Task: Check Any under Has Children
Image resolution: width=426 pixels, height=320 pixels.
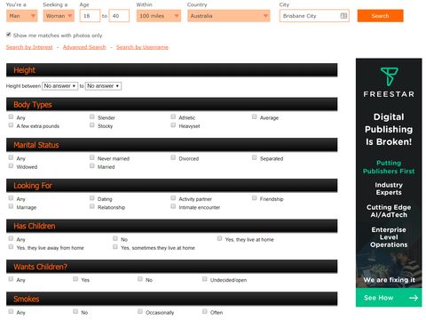Action: [11, 238]
